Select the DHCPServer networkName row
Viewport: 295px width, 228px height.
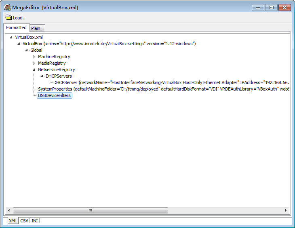[171, 82]
